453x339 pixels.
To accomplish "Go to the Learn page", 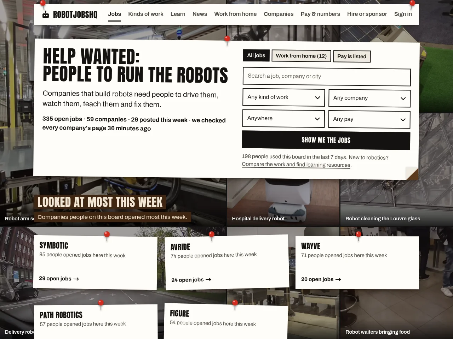I will [178, 14].
